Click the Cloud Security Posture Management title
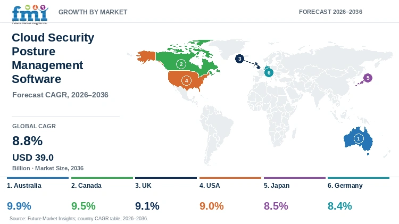399x224 pixels. tap(53, 59)
